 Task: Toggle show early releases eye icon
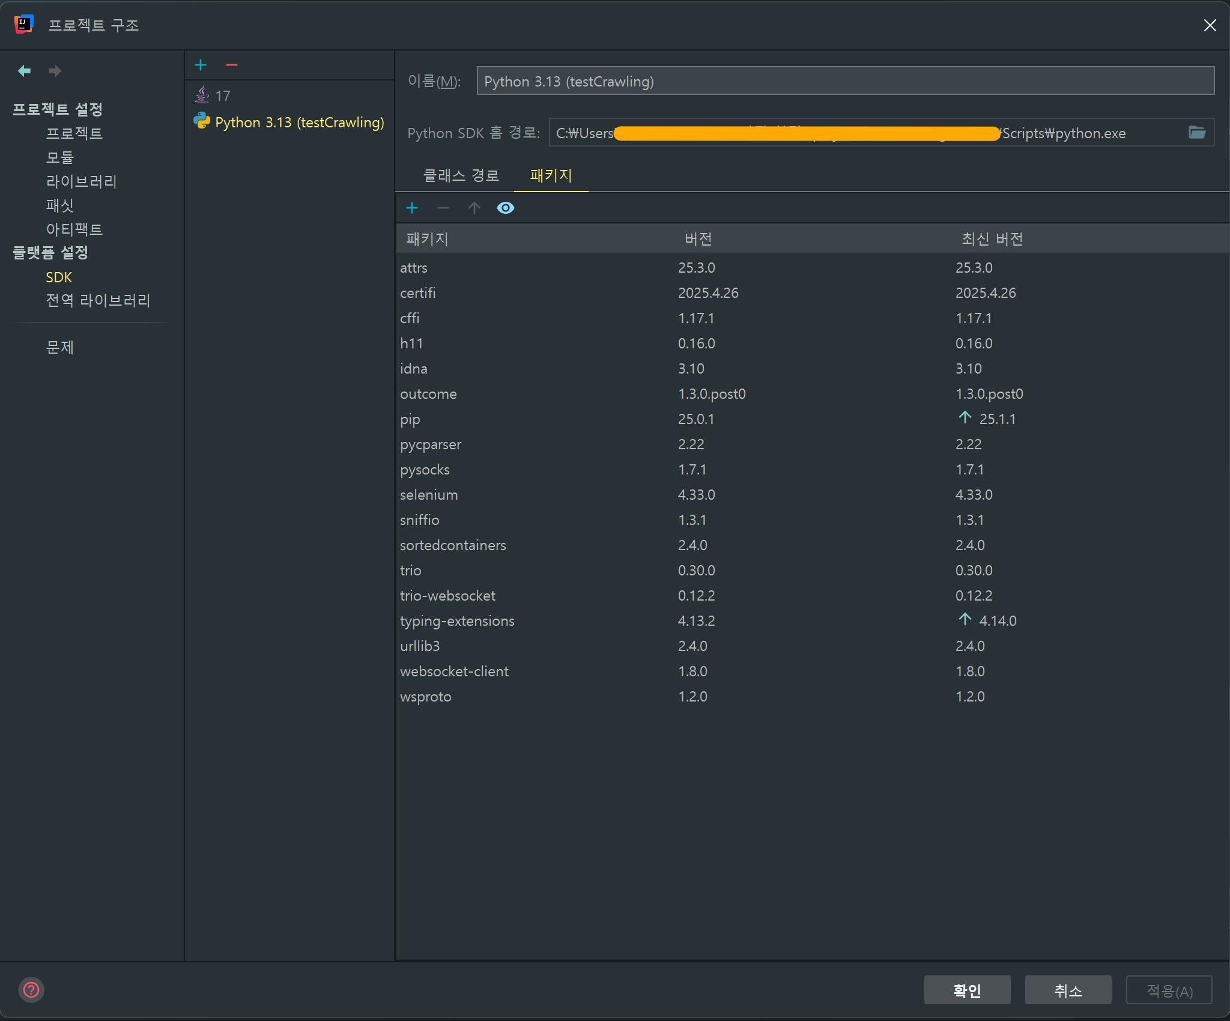pyautogui.click(x=506, y=208)
